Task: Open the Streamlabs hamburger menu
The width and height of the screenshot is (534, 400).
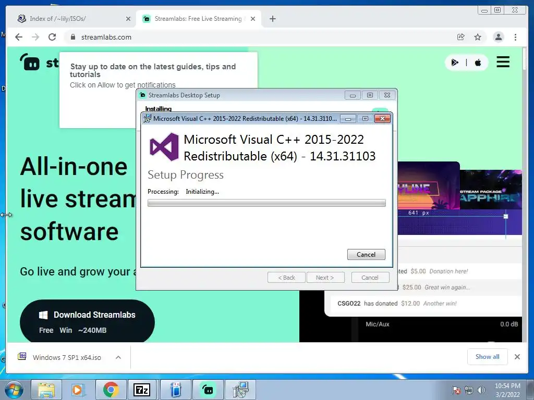Action: click(x=503, y=62)
